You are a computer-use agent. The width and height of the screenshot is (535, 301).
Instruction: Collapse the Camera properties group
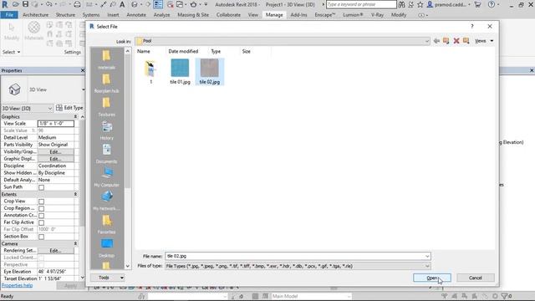(75, 243)
